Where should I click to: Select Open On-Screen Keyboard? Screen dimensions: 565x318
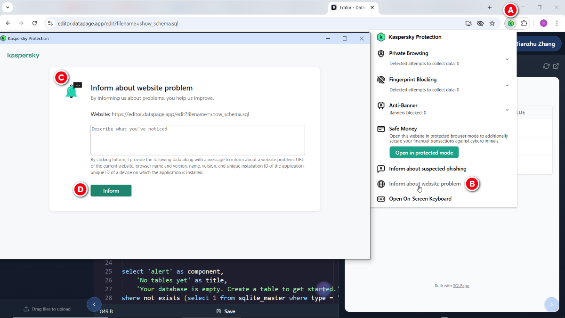coord(420,199)
